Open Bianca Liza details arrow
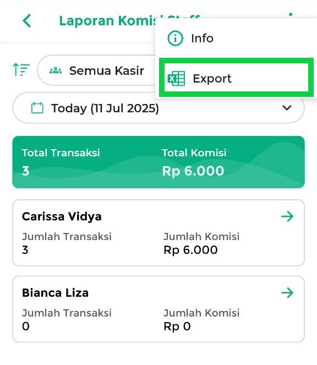 pos(287,293)
